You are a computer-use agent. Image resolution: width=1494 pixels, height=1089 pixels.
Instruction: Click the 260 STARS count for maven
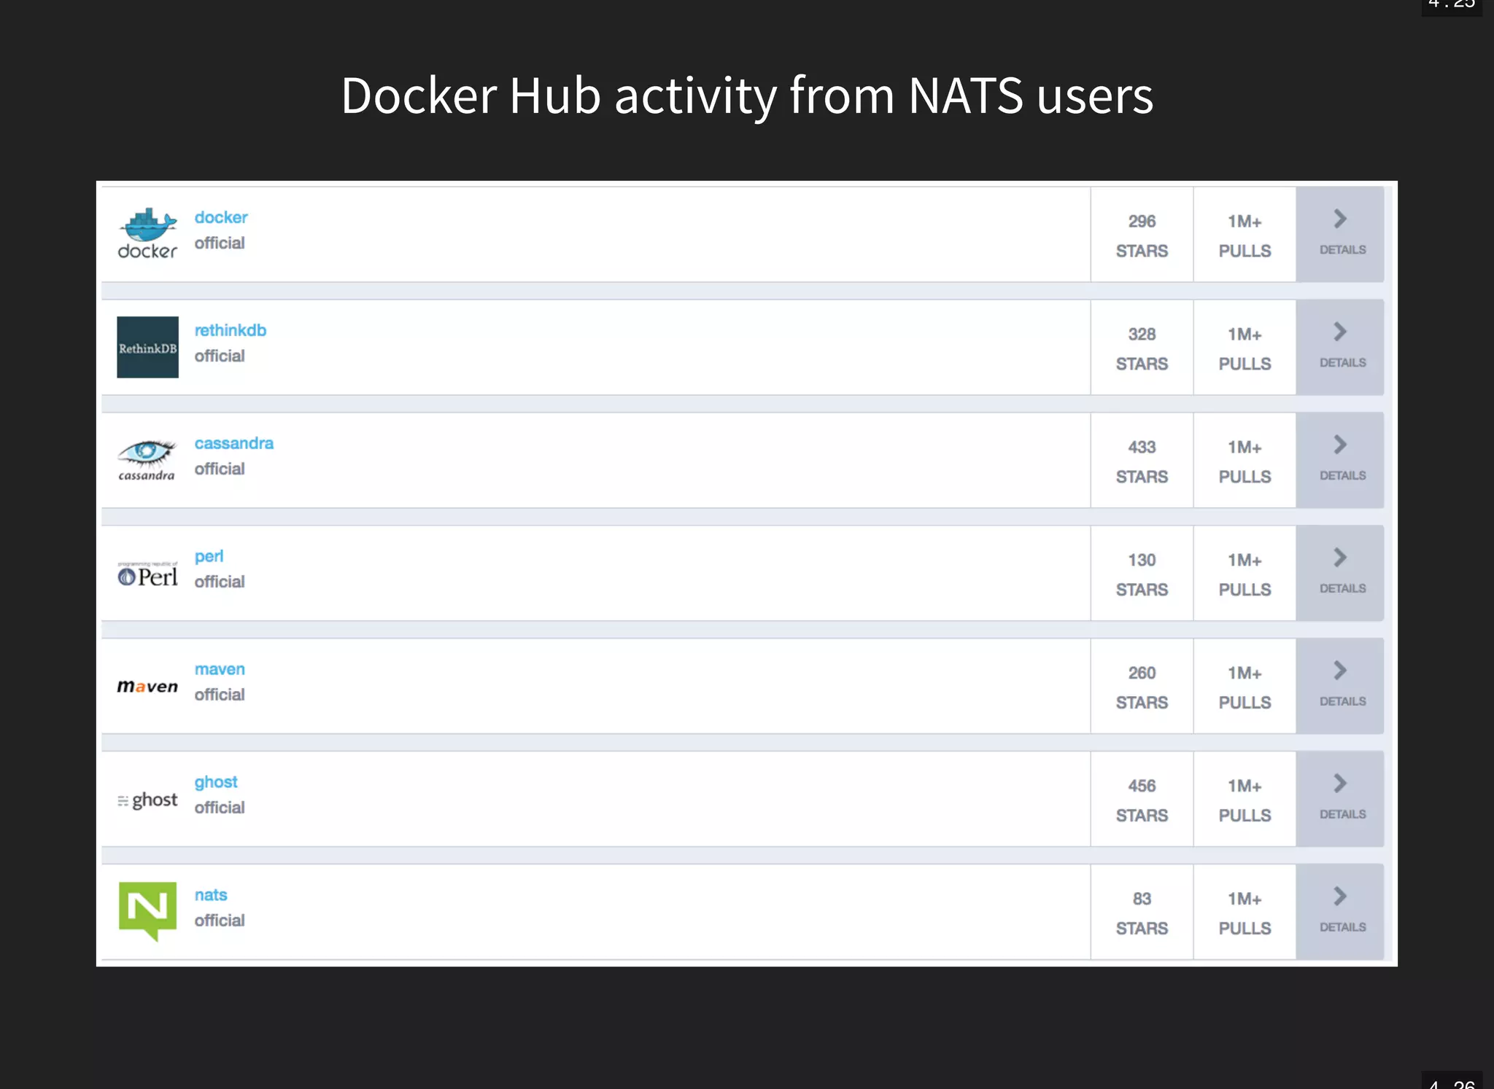1142,687
